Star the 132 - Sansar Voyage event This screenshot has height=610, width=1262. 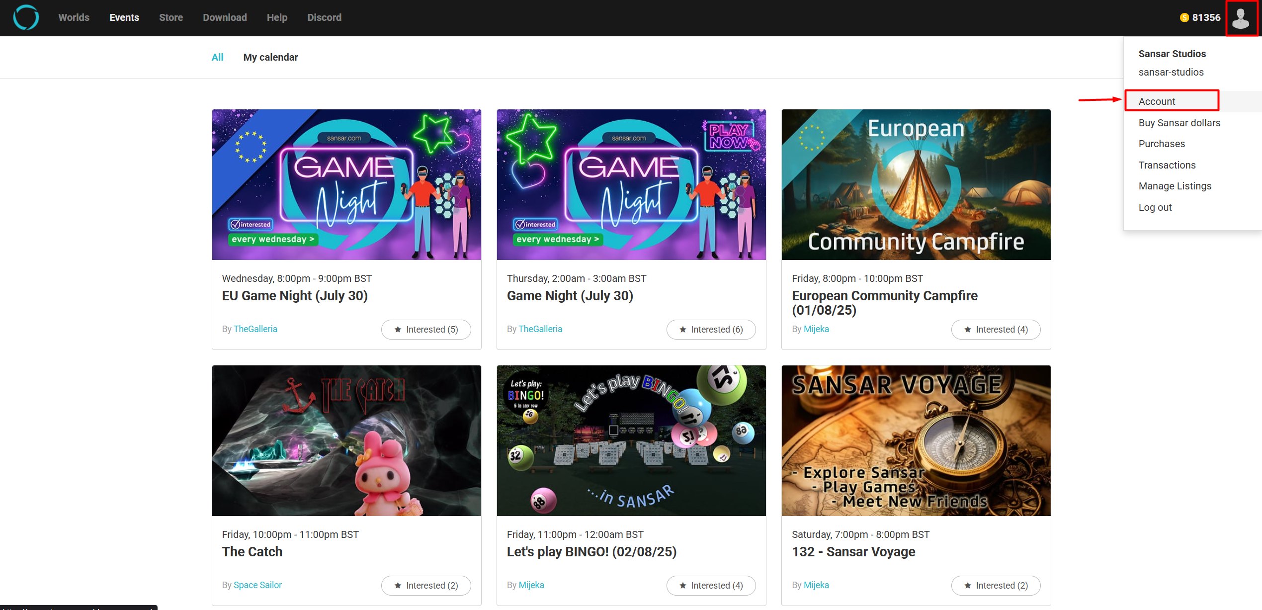coord(996,586)
